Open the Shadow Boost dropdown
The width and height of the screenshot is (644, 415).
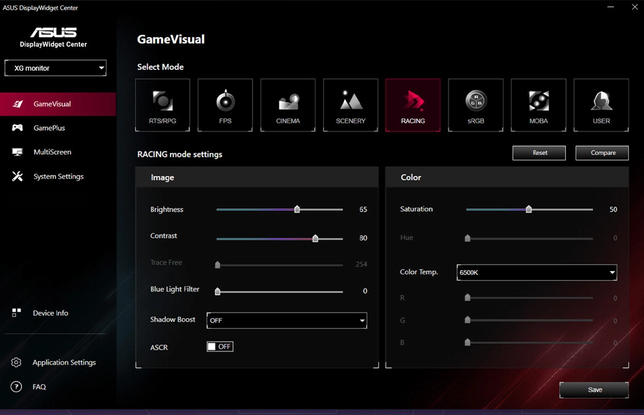click(287, 320)
